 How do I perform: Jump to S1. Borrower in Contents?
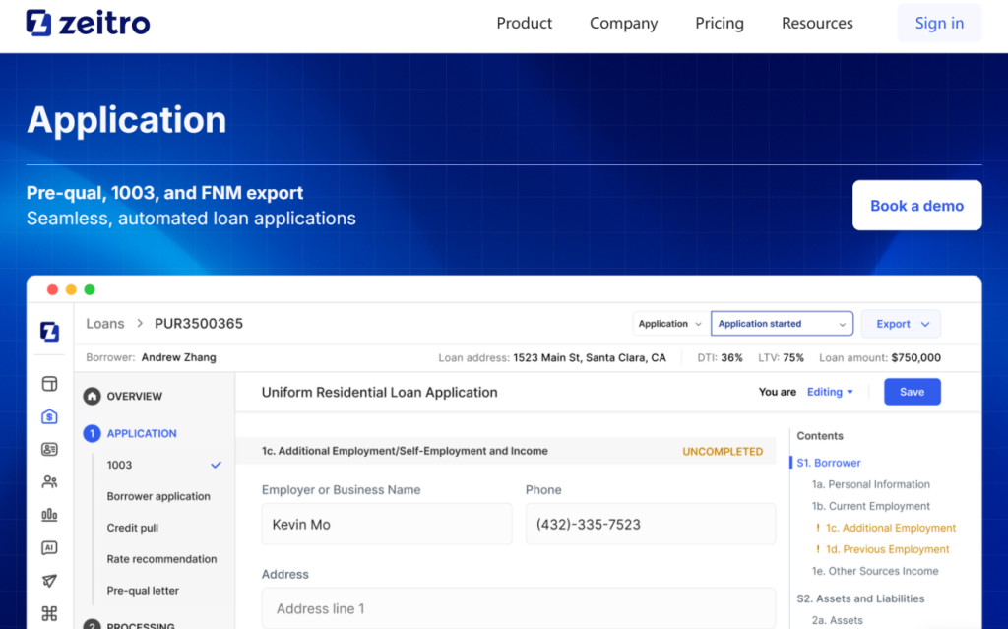coord(829,463)
